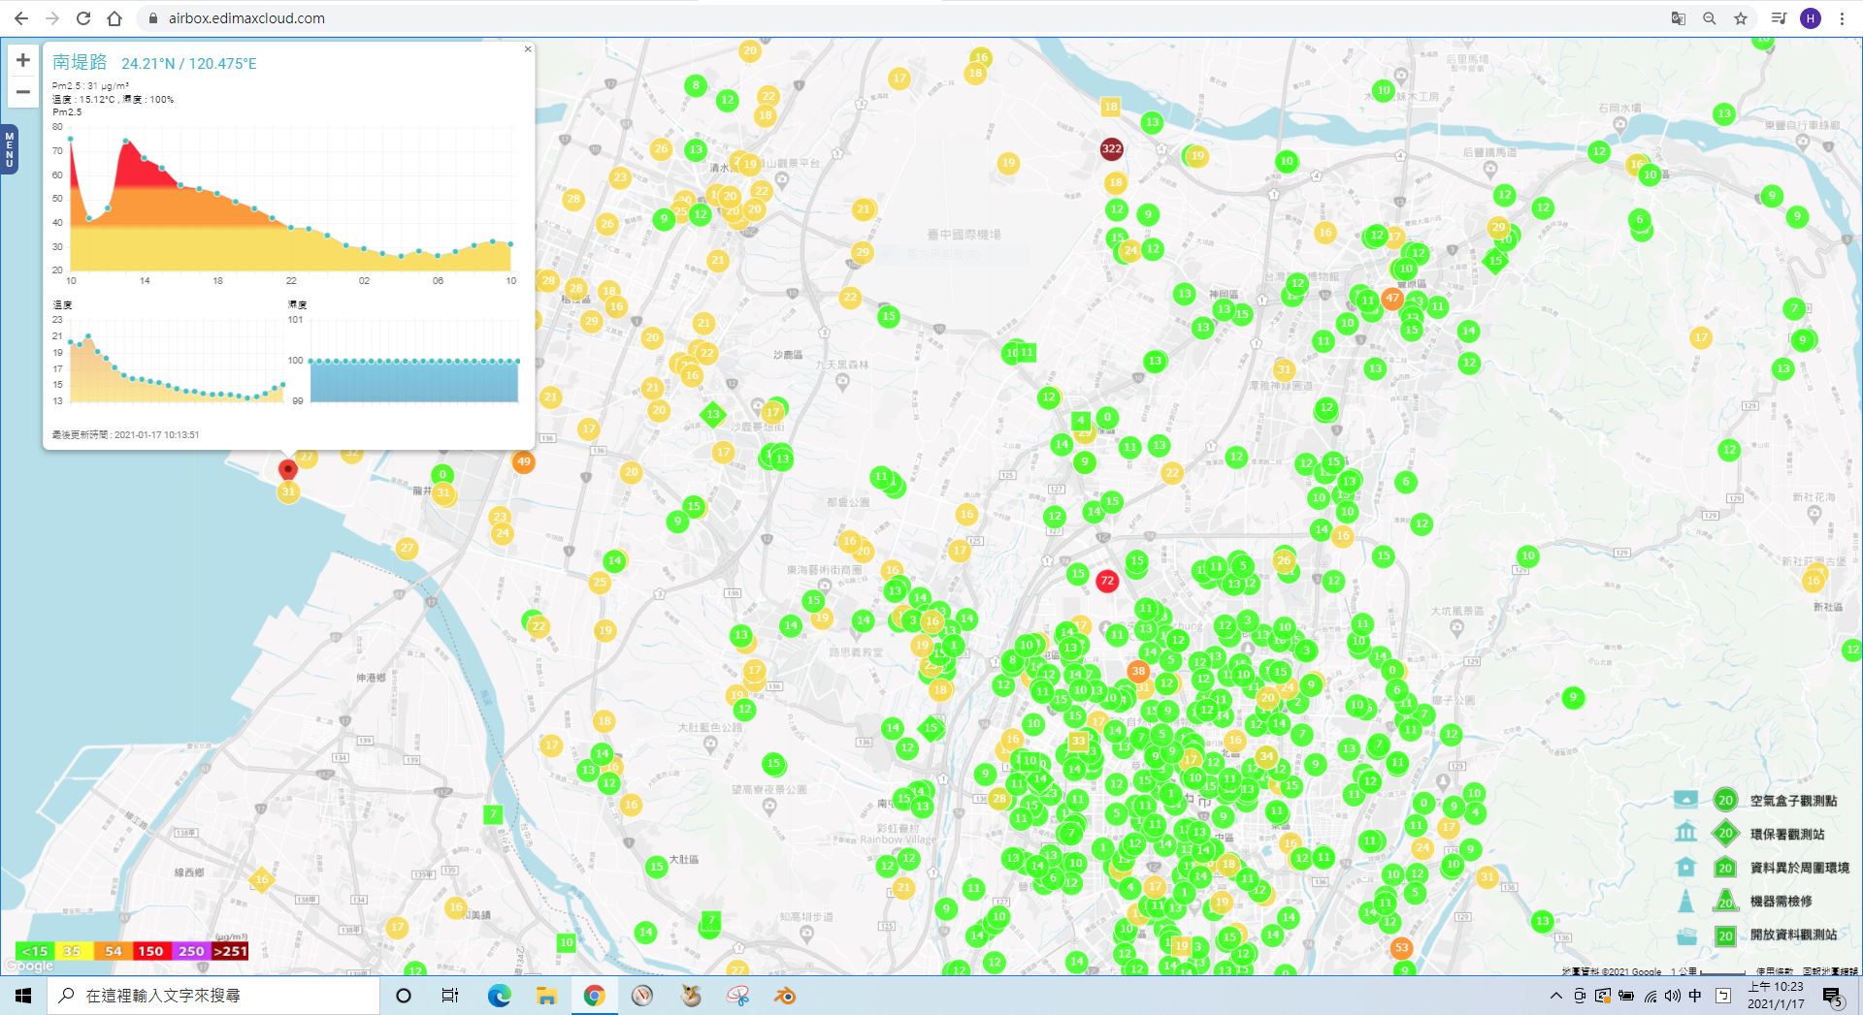
Task: Click the open data folder legend icon
Action: 1686,936
